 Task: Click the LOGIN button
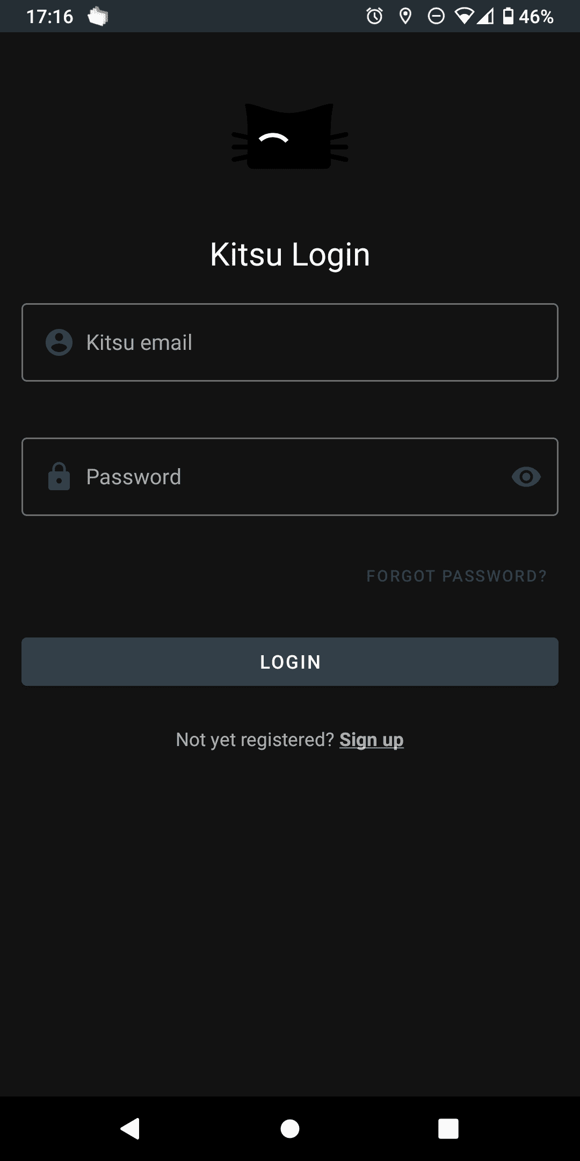pos(290,662)
